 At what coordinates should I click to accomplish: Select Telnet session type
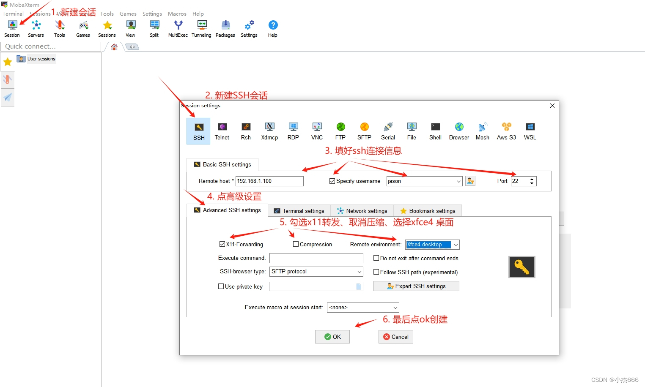pos(222,131)
